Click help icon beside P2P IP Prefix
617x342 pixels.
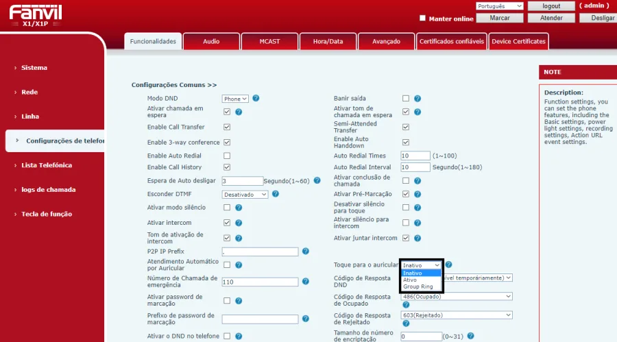(305, 251)
